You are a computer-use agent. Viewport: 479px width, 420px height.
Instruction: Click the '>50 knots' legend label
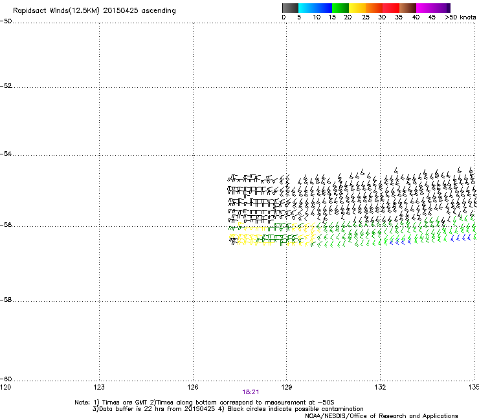tap(461, 17)
